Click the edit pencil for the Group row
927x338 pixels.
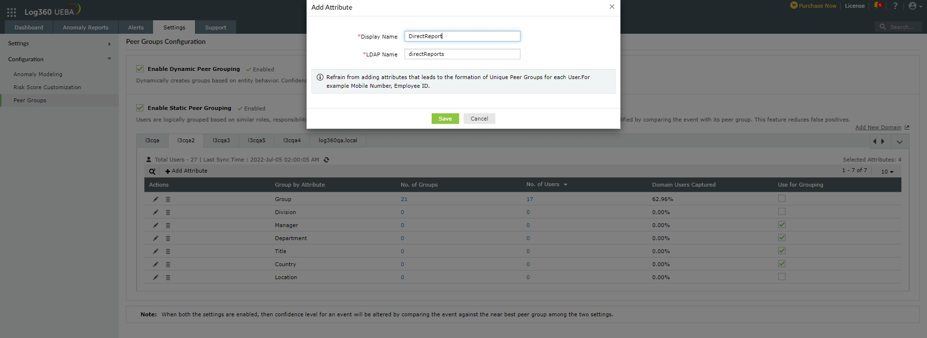tap(155, 199)
